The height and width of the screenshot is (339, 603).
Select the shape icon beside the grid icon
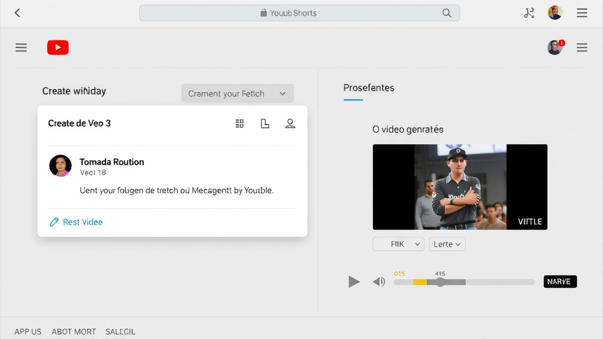(x=265, y=124)
